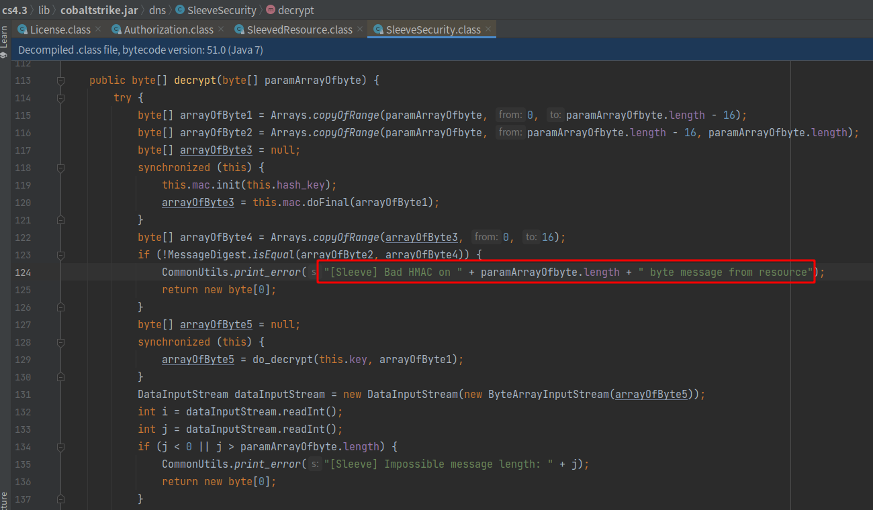Image resolution: width=873 pixels, height=510 pixels.
Task: Click fold end marker at line 137
Action: tap(60, 499)
